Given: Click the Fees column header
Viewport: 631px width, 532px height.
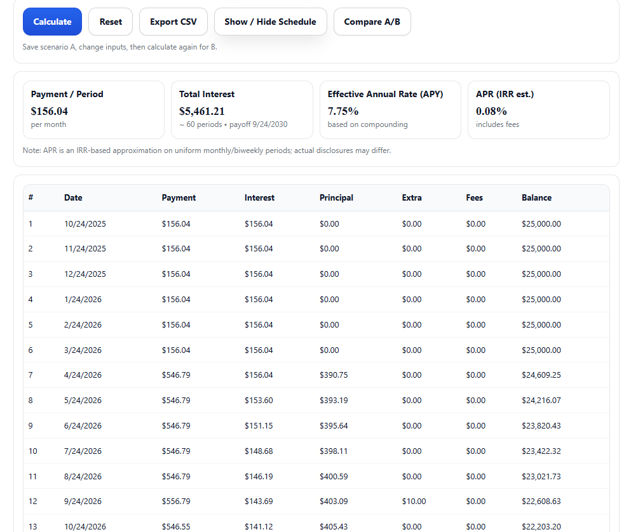Looking at the screenshot, I should pos(475,197).
